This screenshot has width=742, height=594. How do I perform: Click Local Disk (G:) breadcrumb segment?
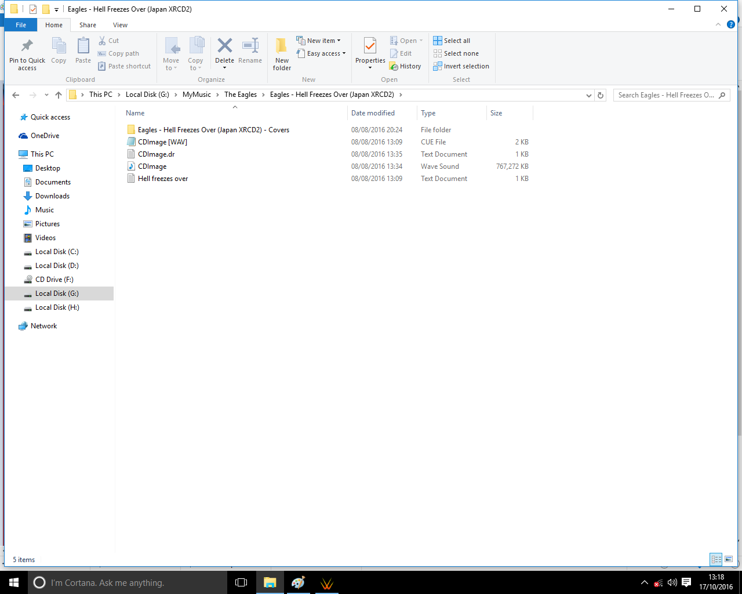147,95
